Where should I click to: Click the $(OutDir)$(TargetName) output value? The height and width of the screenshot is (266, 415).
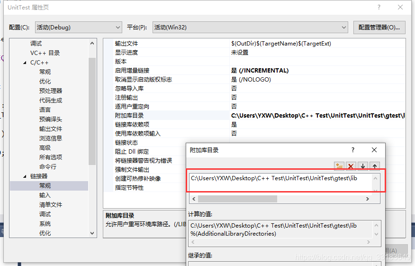[281, 44]
